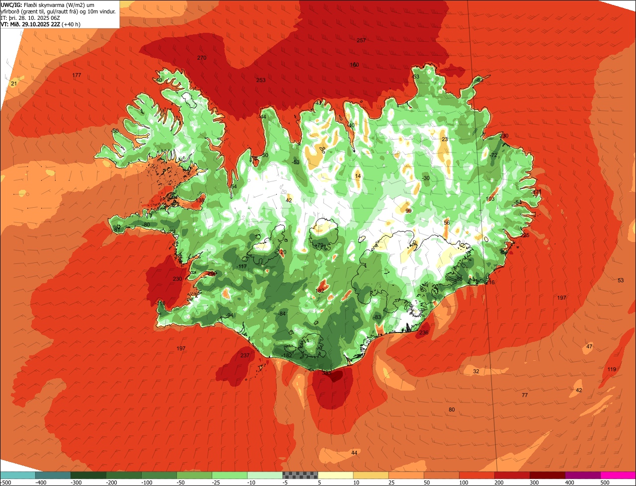Pick the -50 to -25 green legend swatch
The width and height of the screenshot is (636, 486).
point(194,475)
